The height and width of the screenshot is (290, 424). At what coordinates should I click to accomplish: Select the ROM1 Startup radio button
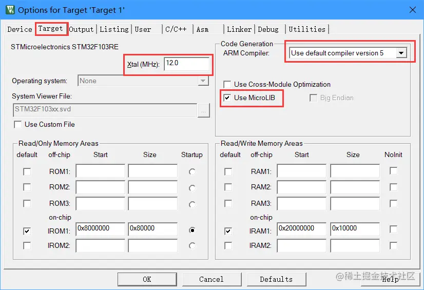click(192, 171)
